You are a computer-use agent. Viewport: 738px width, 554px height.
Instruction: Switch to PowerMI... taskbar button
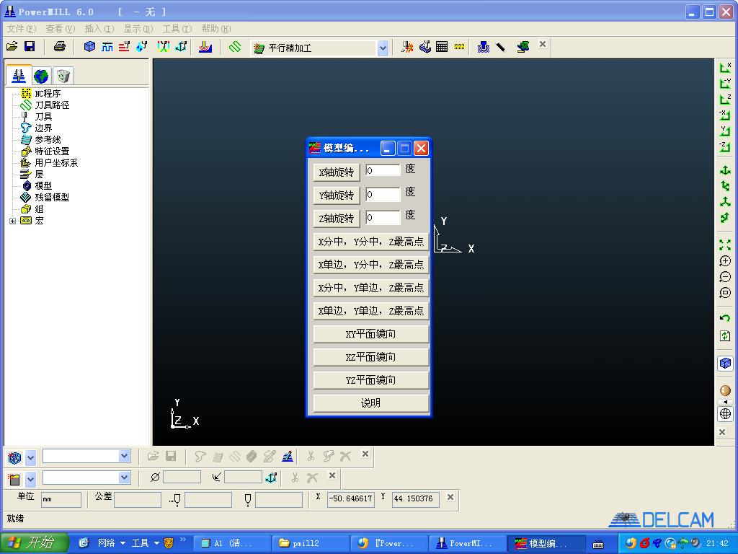click(466, 543)
